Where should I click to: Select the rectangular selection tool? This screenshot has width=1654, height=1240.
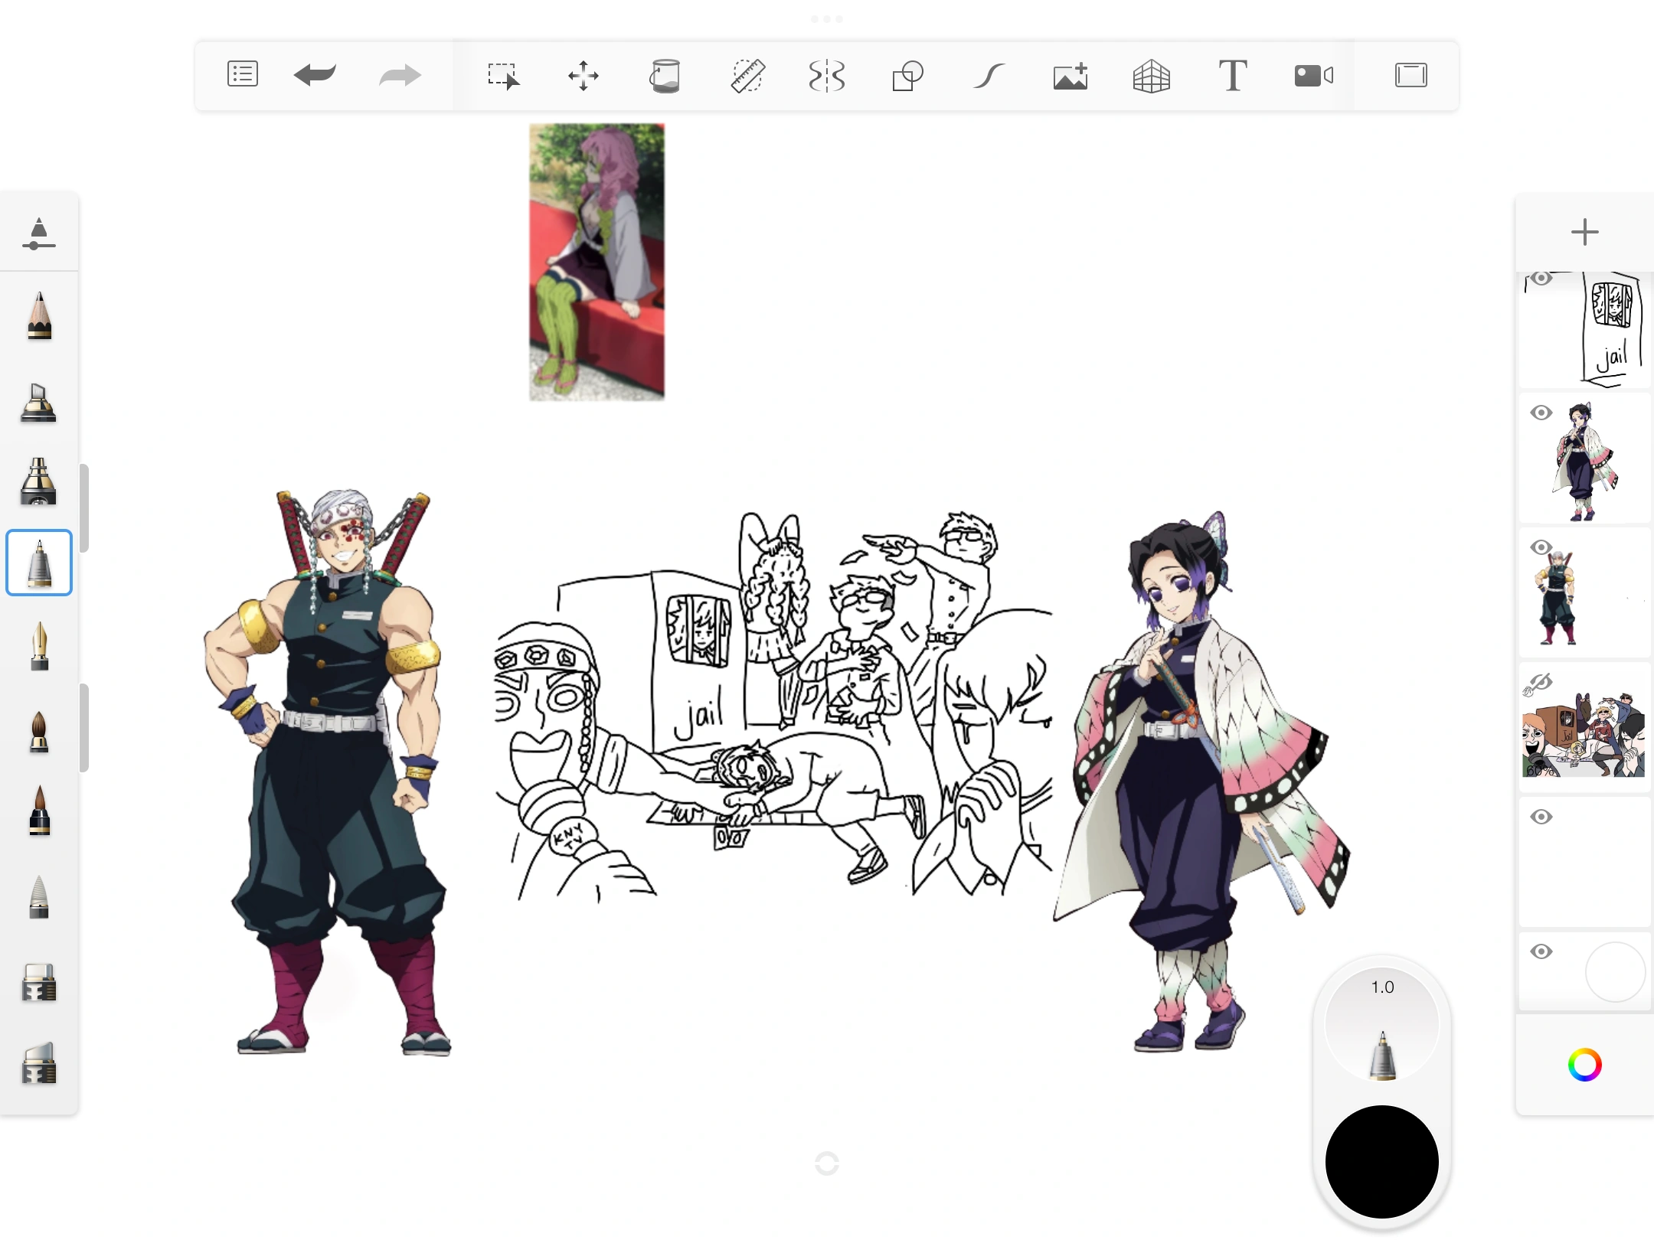tap(505, 76)
